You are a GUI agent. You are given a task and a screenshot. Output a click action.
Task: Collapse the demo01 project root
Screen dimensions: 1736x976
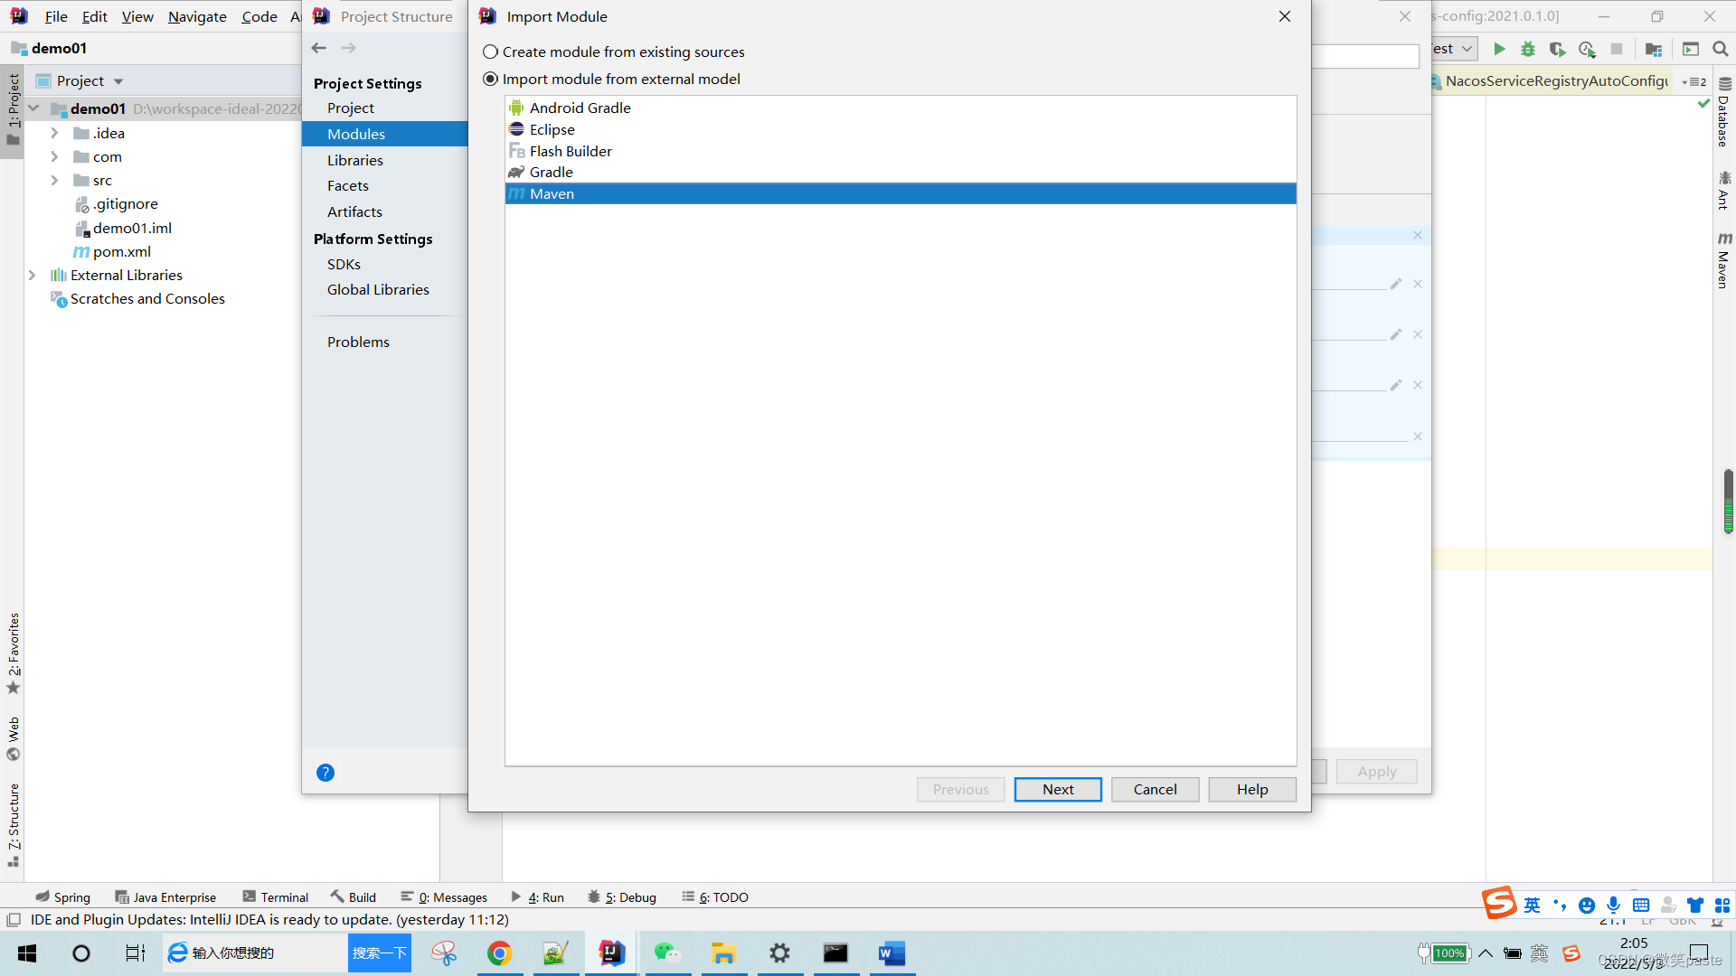pyautogui.click(x=33, y=108)
